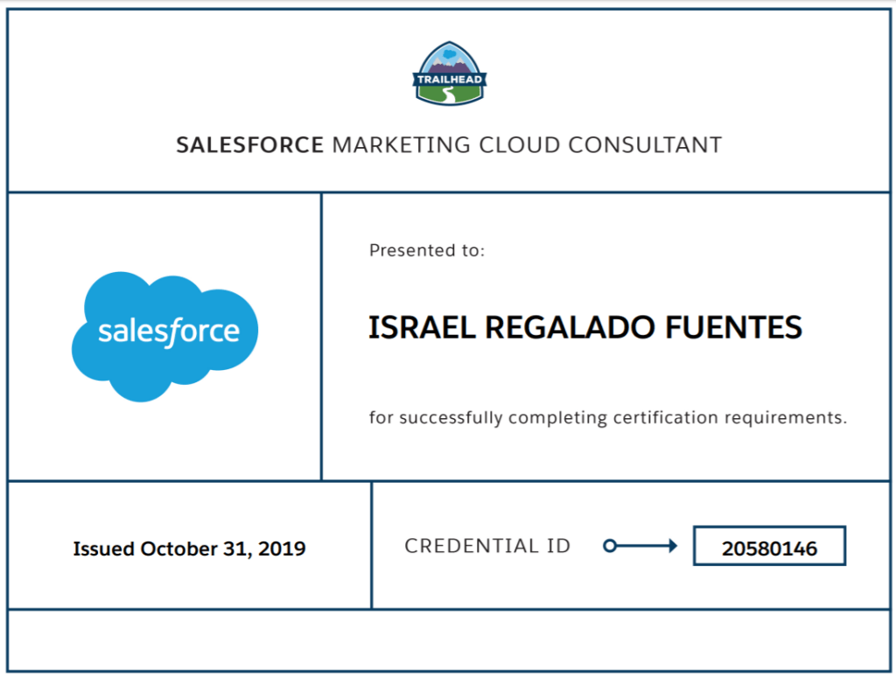
Task: Click the 'Issued October 31, 2019' date
Action: tap(189, 549)
